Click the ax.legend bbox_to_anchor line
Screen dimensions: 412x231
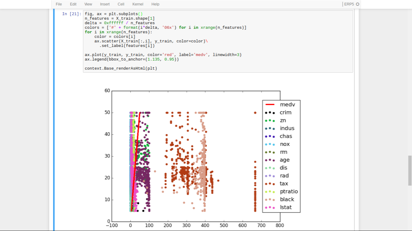(132, 59)
